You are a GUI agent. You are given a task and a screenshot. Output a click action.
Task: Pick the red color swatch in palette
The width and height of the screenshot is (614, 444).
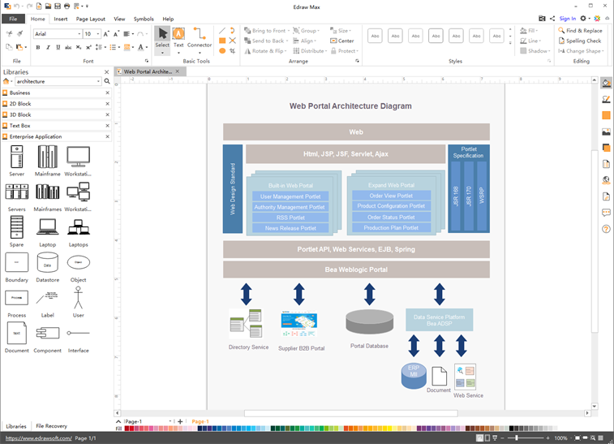127,429
